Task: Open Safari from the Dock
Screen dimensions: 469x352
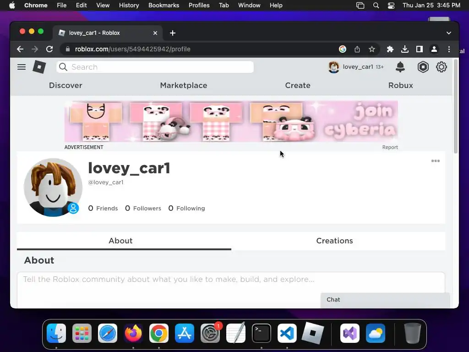Action: [108, 333]
